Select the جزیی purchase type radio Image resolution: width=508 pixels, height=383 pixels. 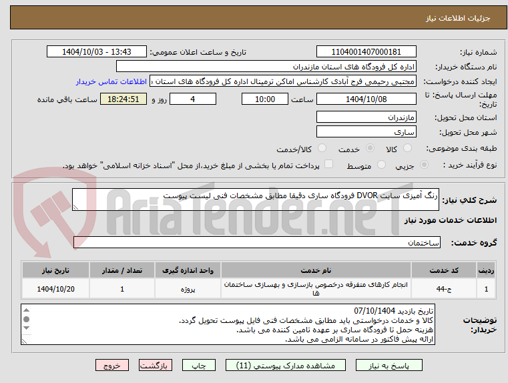point(424,165)
